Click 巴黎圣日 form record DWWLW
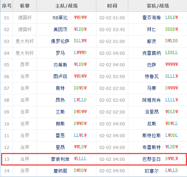This screenshot has height=177, width=187. pyautogui.click(x=172, y=159)
